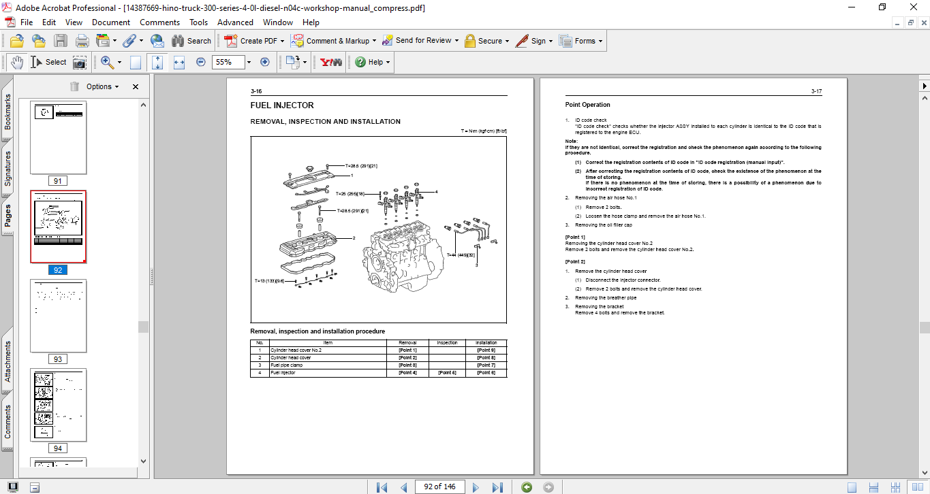Select the Hand tool
Viewport: 930px width, 494px height.
click(x=16, y=62)
